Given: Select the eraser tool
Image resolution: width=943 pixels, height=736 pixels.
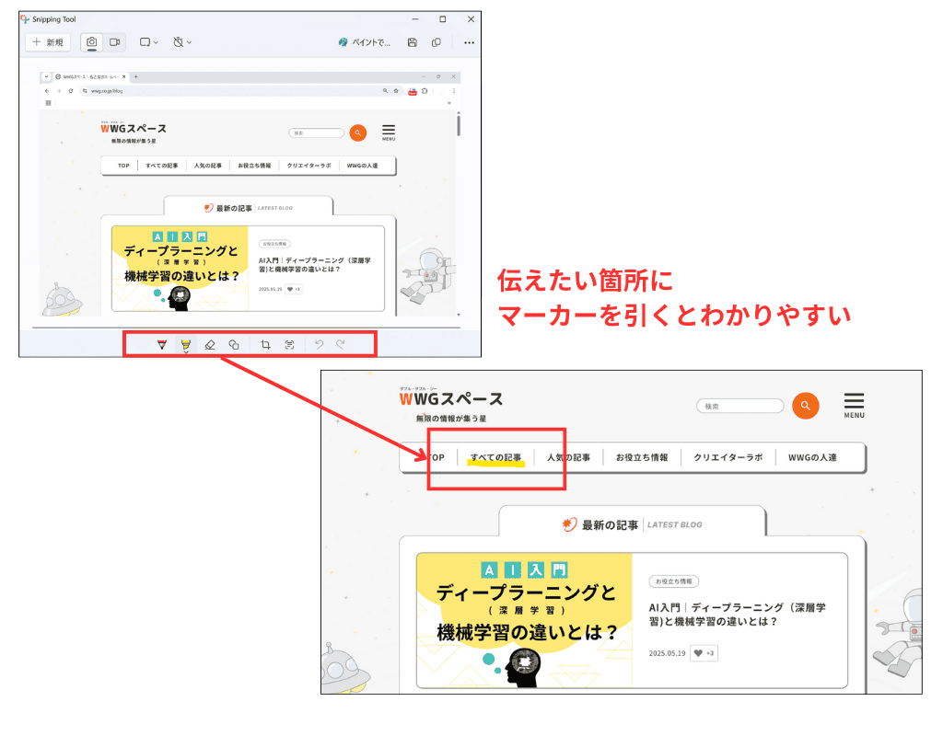Looking at the screenshot, I should pyautogui.click(x=212, y=344).
